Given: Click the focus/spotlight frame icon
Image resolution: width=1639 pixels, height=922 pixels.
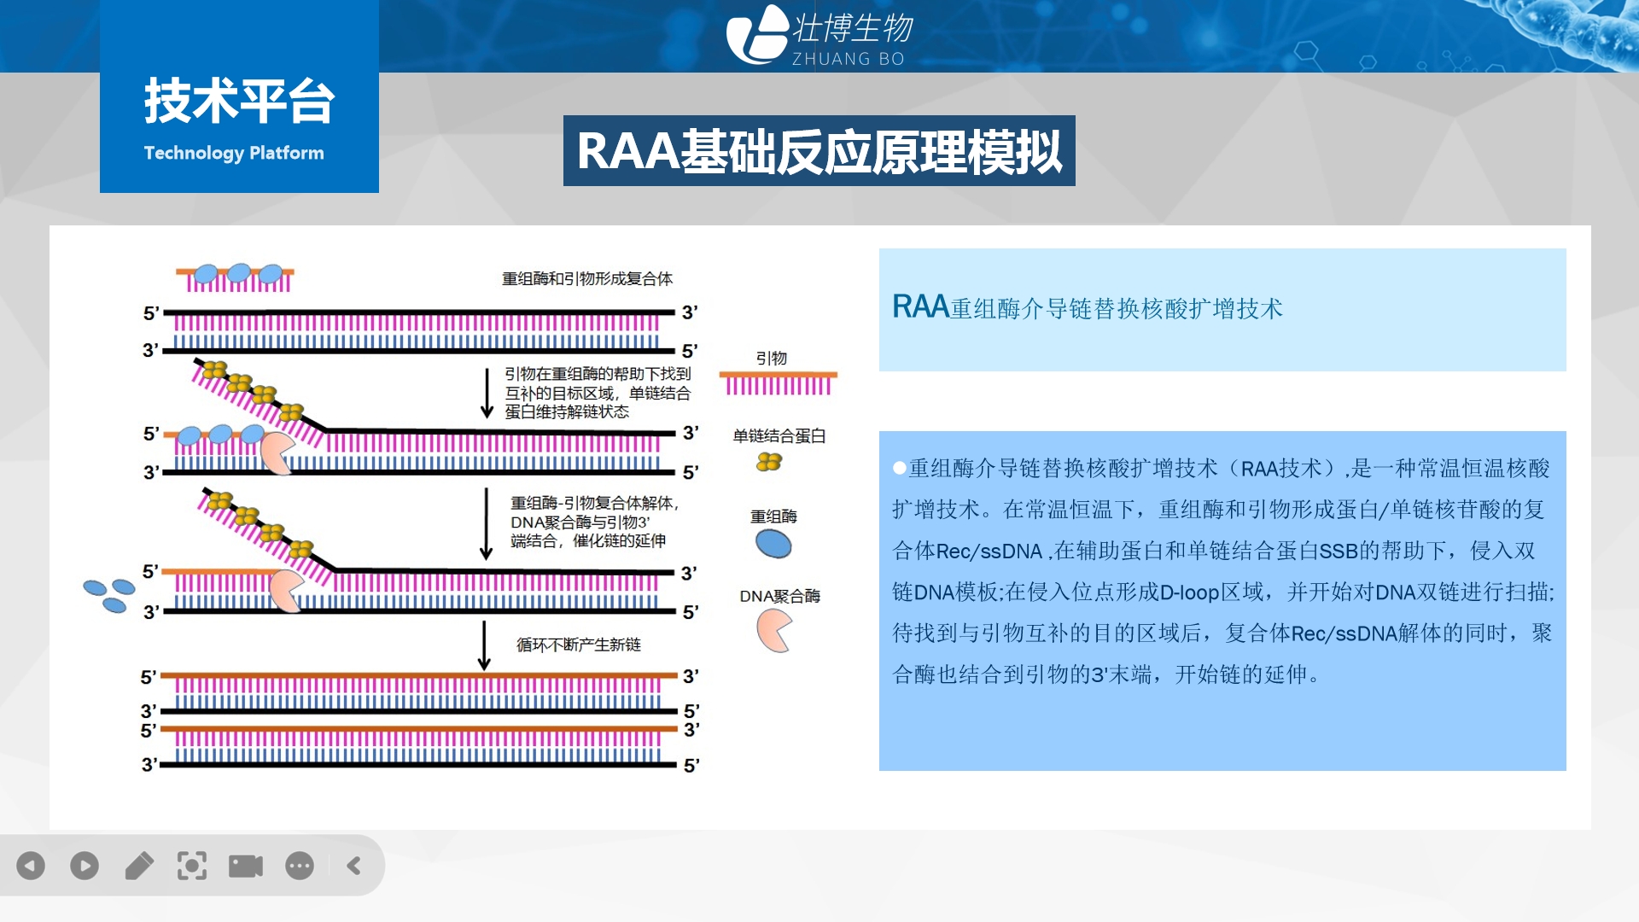Looking at the screenshot, I should (192, 866).
